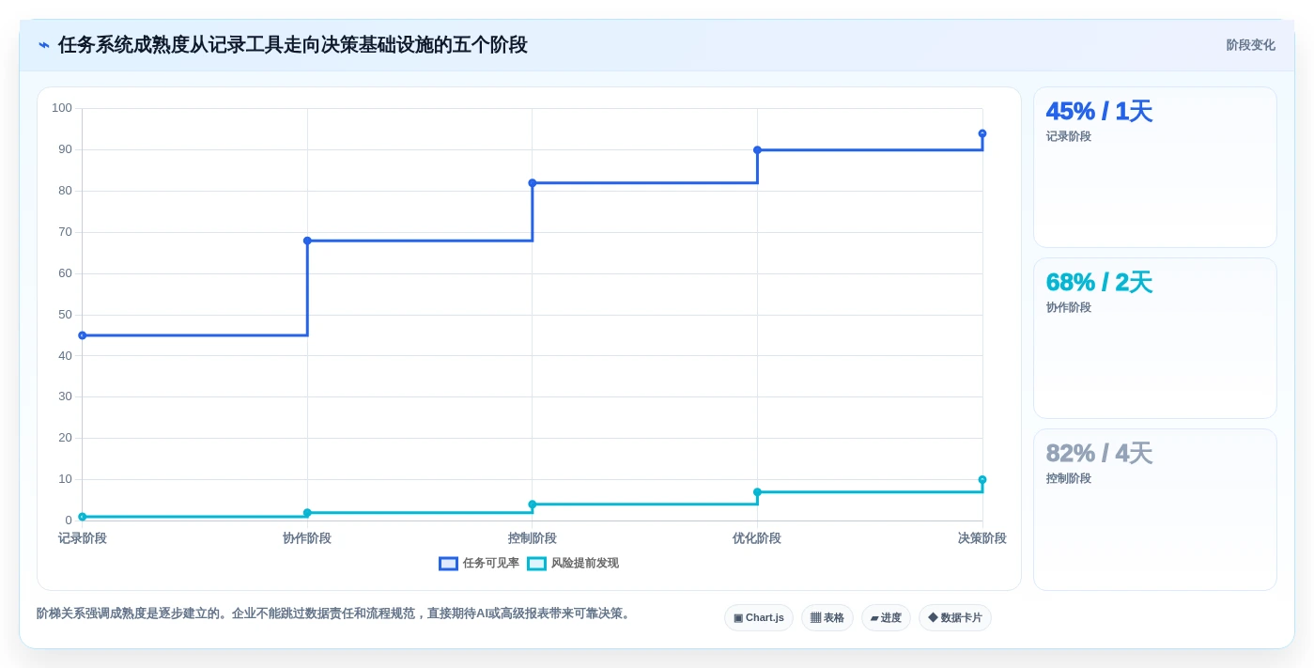1314x668 pixels.
Task: Click the 协作阶段 x-axis label
Action: [x=307, y=538]
